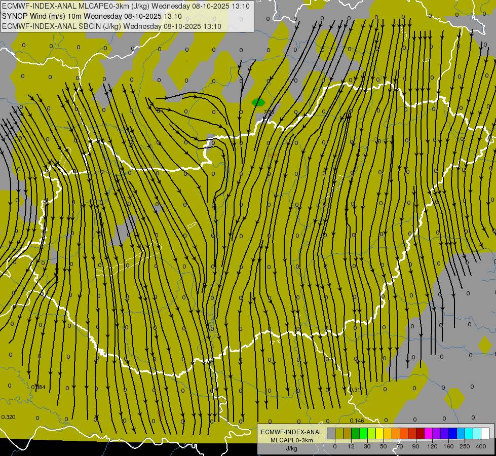Click the white swatch at legend end

coord(485,434)
